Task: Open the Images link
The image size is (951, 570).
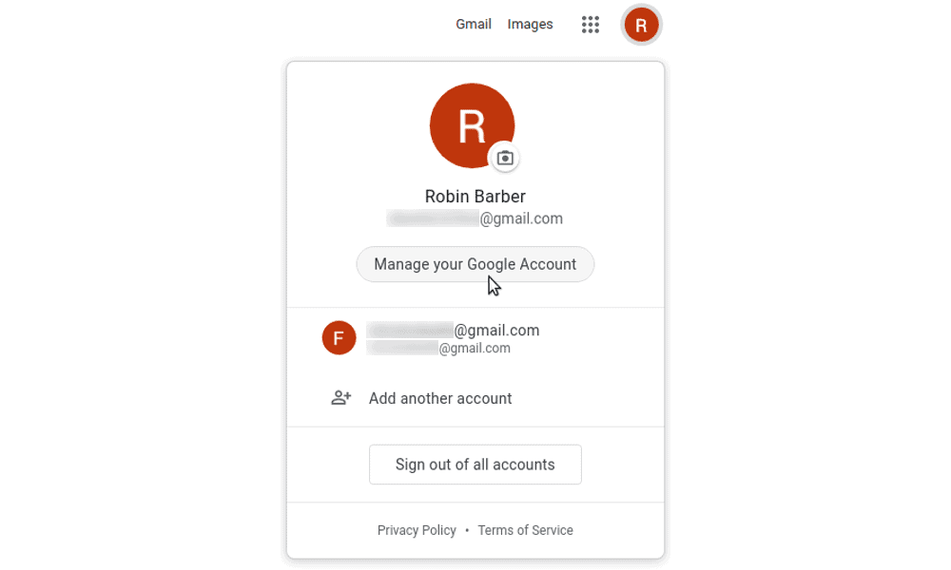Action: click(530, 25)
